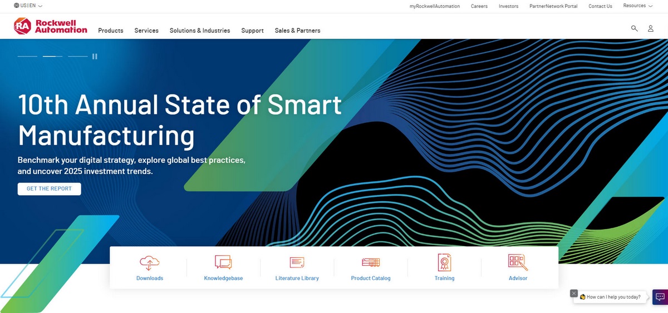Click the Downloads cloud icon
The width and height of the screenshot is (668, 313).
[x=149, y=262]
